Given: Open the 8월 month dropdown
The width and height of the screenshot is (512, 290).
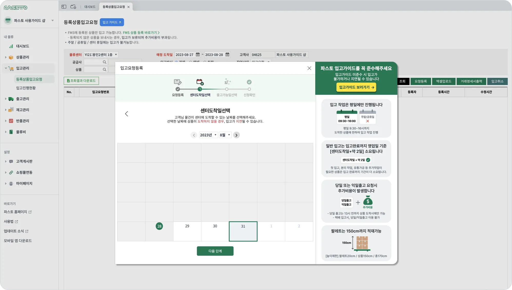Looking at the screenshot, I should (x=225, y=135).
